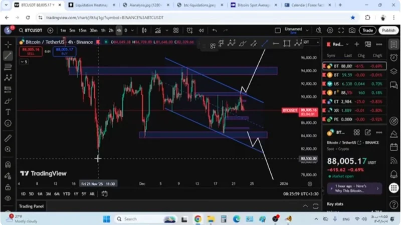The height and width of the screenshot is (225, 401).
Task: Click the red SELL price button
Action: (x=31, y=51)
